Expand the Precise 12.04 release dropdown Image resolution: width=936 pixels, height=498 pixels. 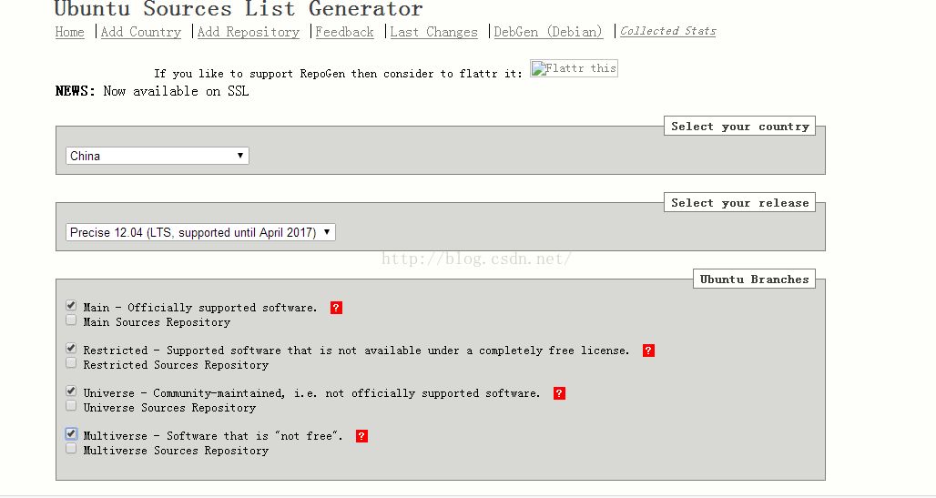200,232
